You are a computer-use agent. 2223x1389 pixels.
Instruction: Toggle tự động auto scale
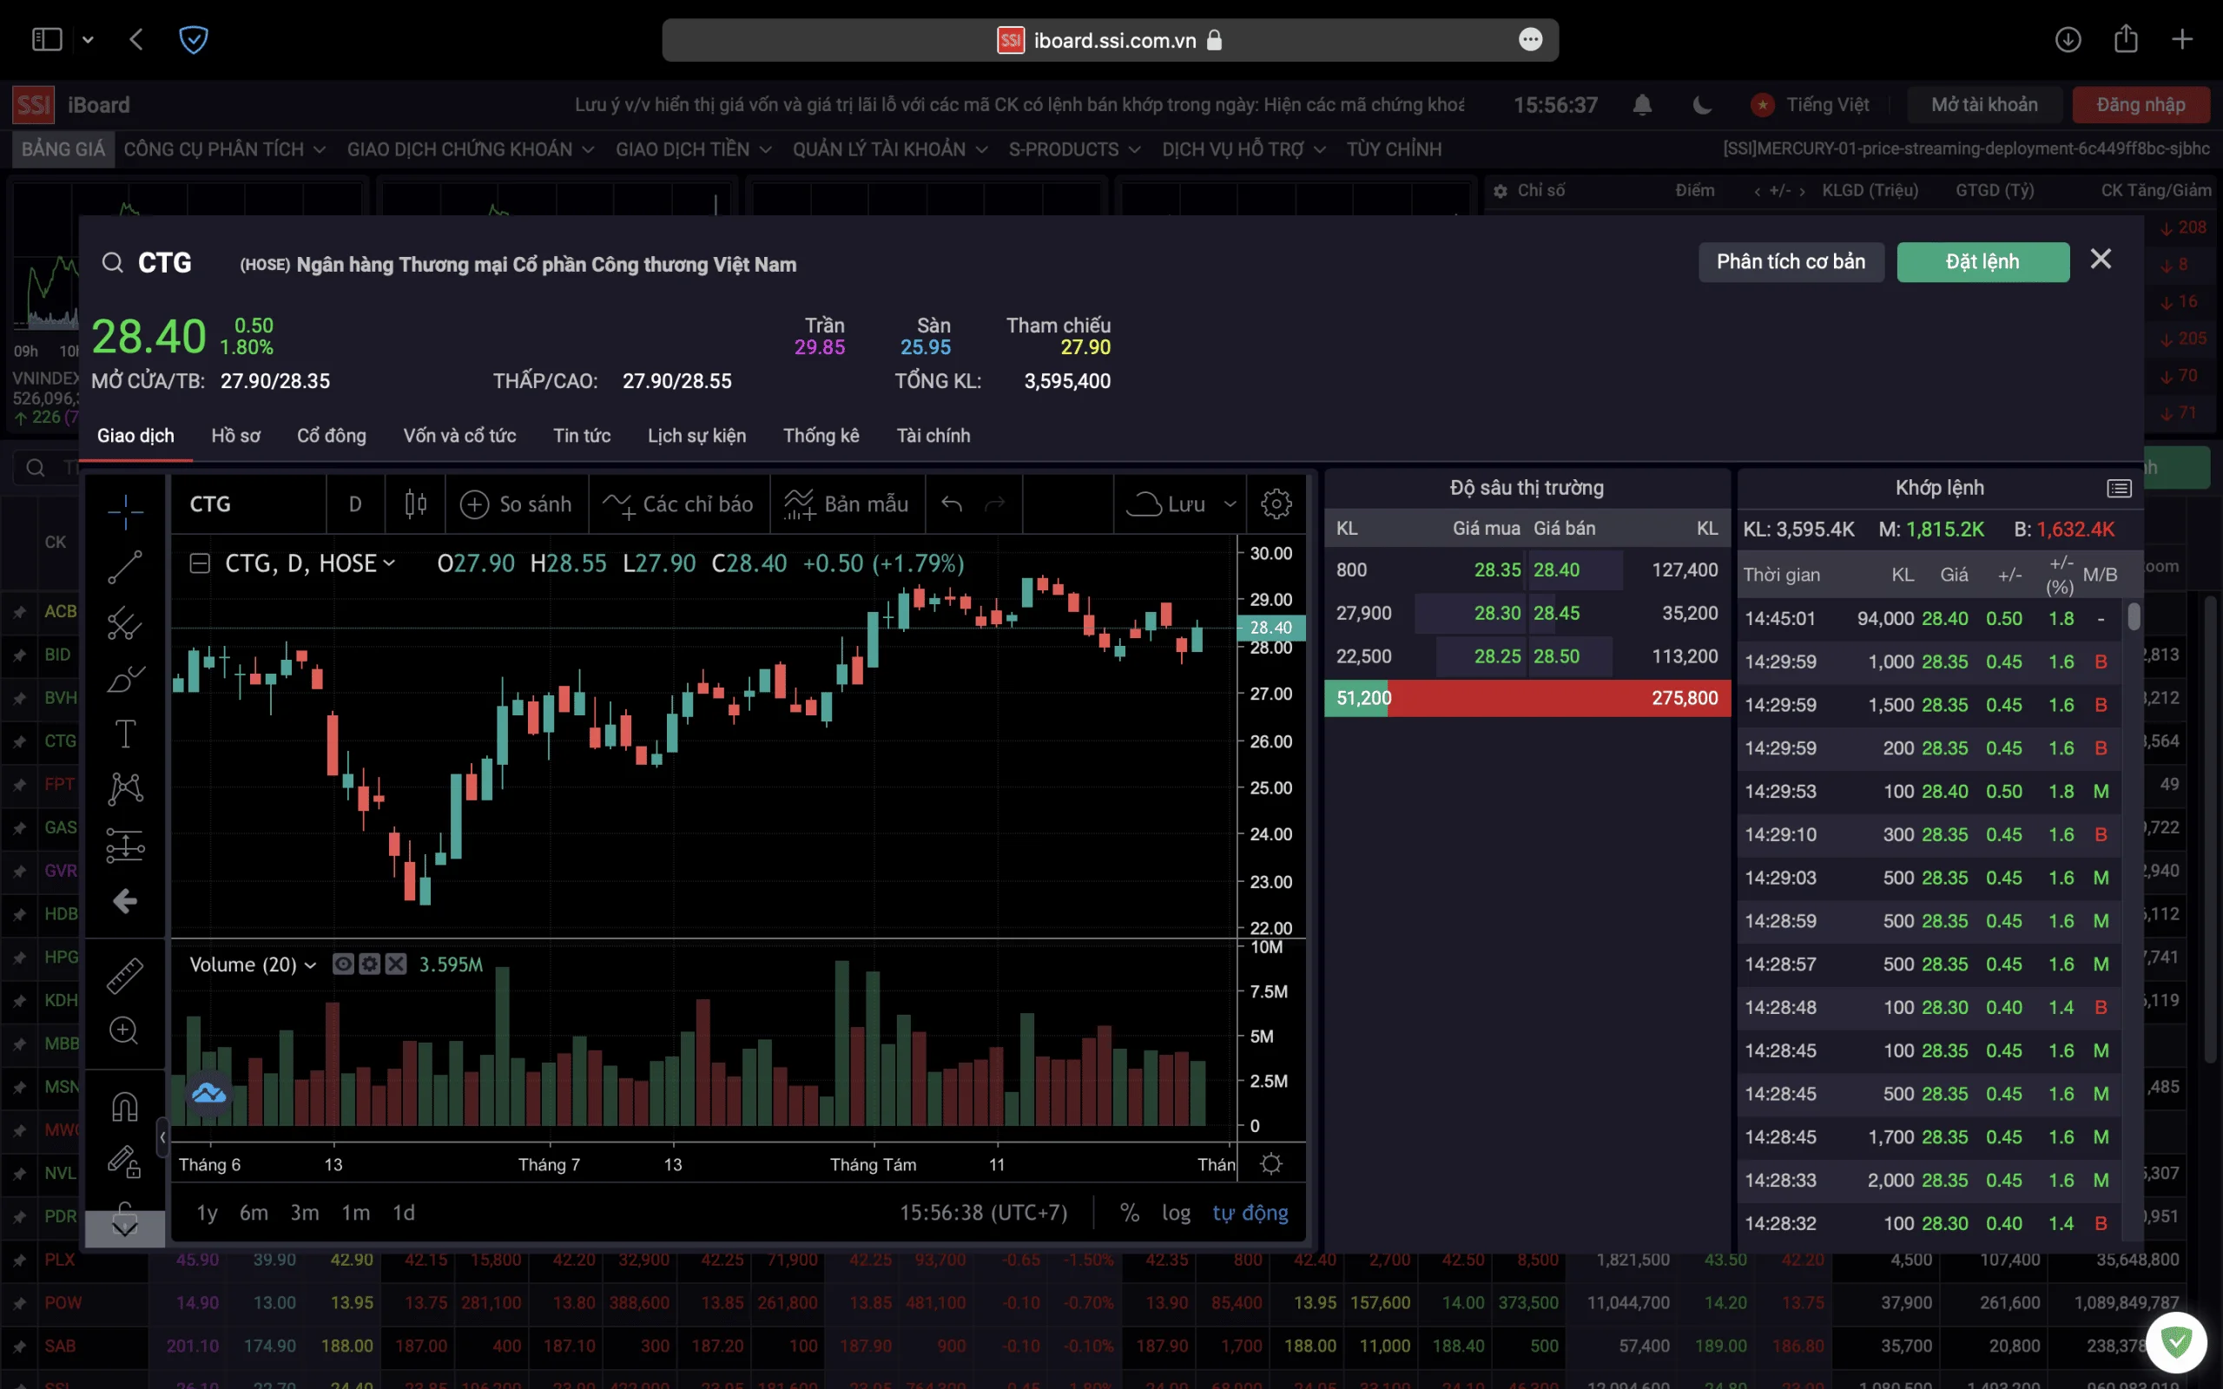coord(1250,1213)
